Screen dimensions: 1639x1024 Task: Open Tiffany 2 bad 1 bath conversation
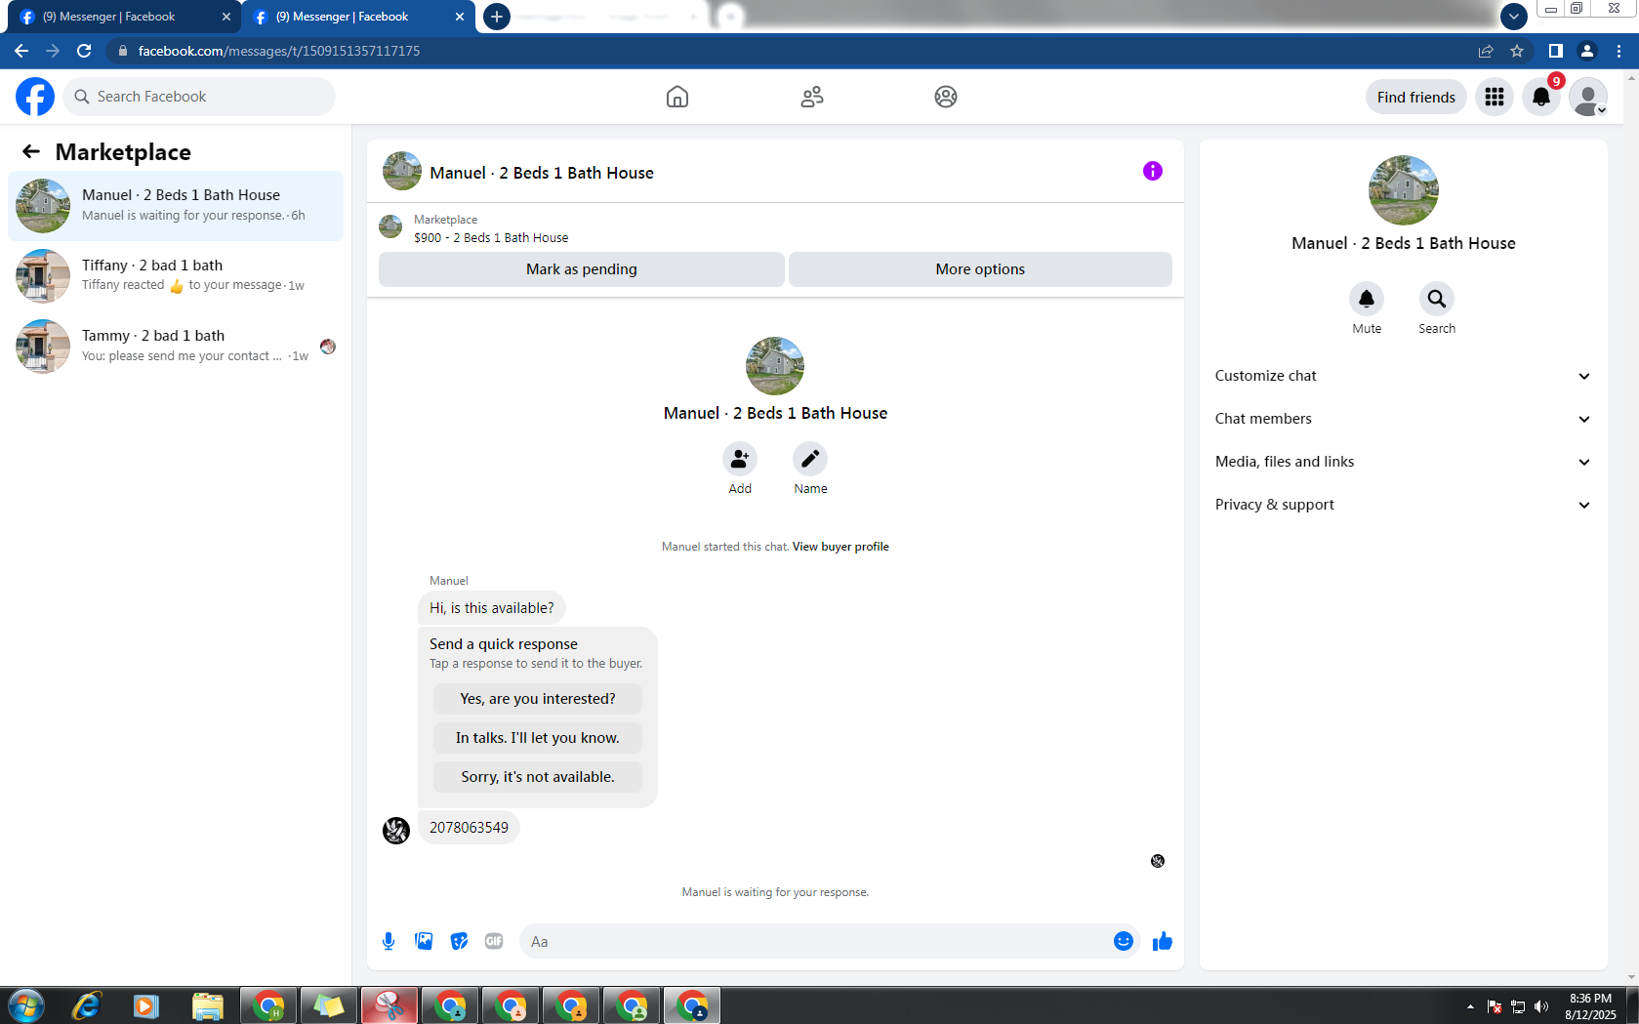click(x=176, y=276)
